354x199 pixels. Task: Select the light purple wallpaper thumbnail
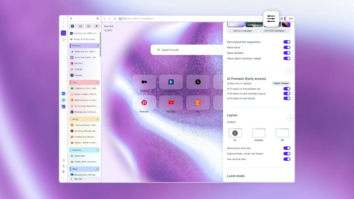236,25
